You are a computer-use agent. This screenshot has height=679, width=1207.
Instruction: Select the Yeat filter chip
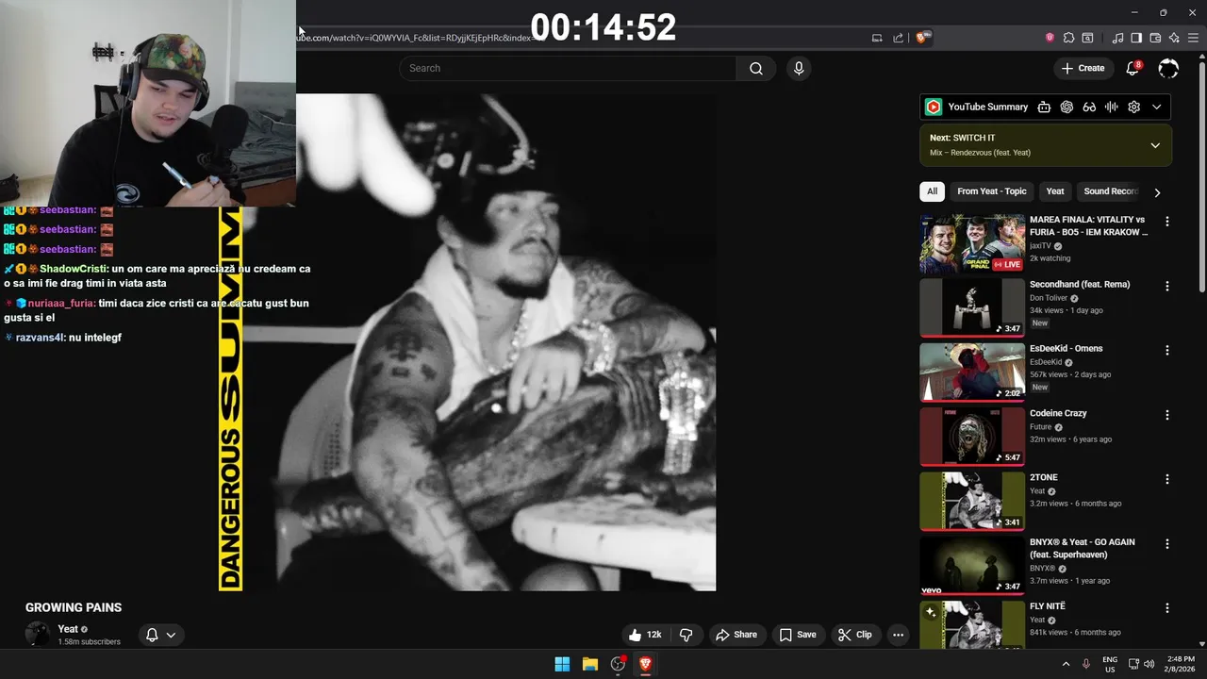click(x=1055, y=191)
